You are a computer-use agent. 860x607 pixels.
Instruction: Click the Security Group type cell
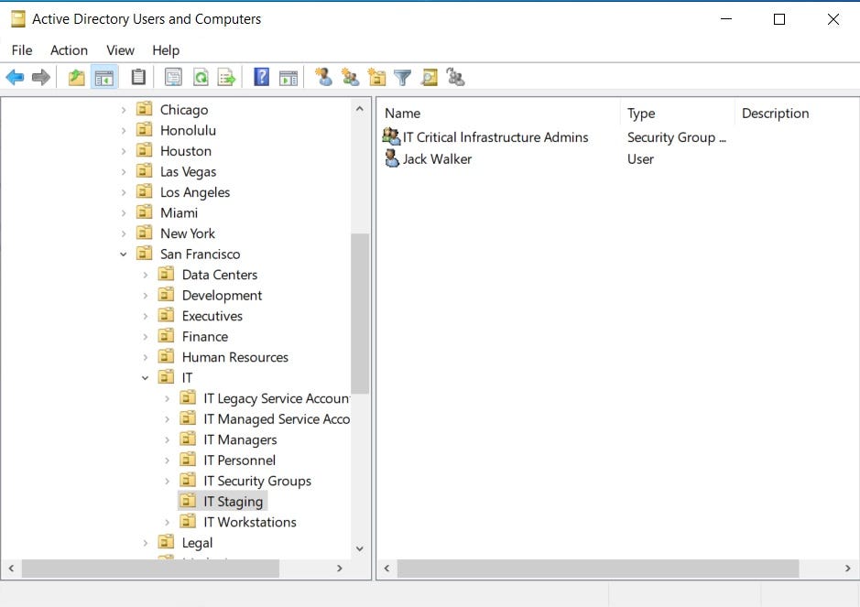pos(676,137)
